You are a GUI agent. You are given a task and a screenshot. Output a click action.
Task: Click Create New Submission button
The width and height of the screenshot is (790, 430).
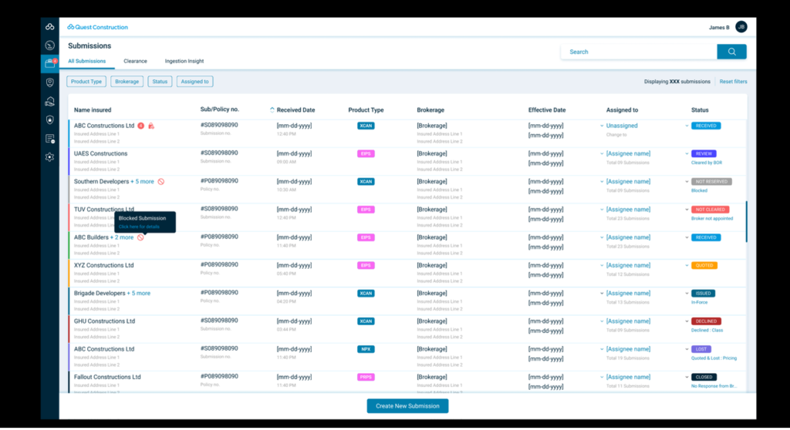[x=407, y=406]
